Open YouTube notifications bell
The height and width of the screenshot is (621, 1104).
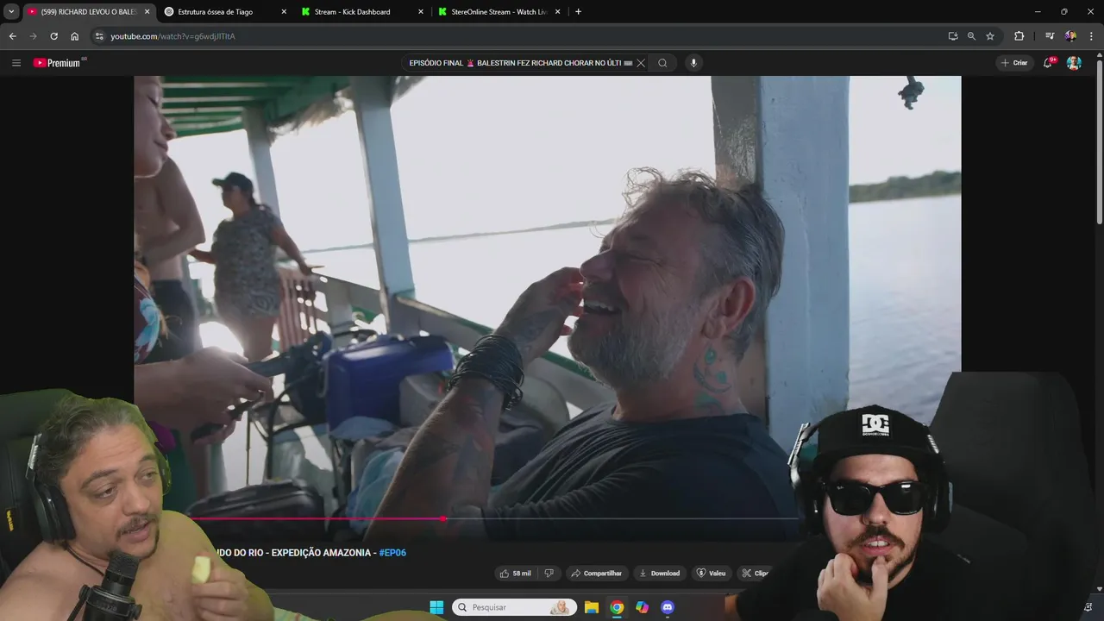(1048, 63)
